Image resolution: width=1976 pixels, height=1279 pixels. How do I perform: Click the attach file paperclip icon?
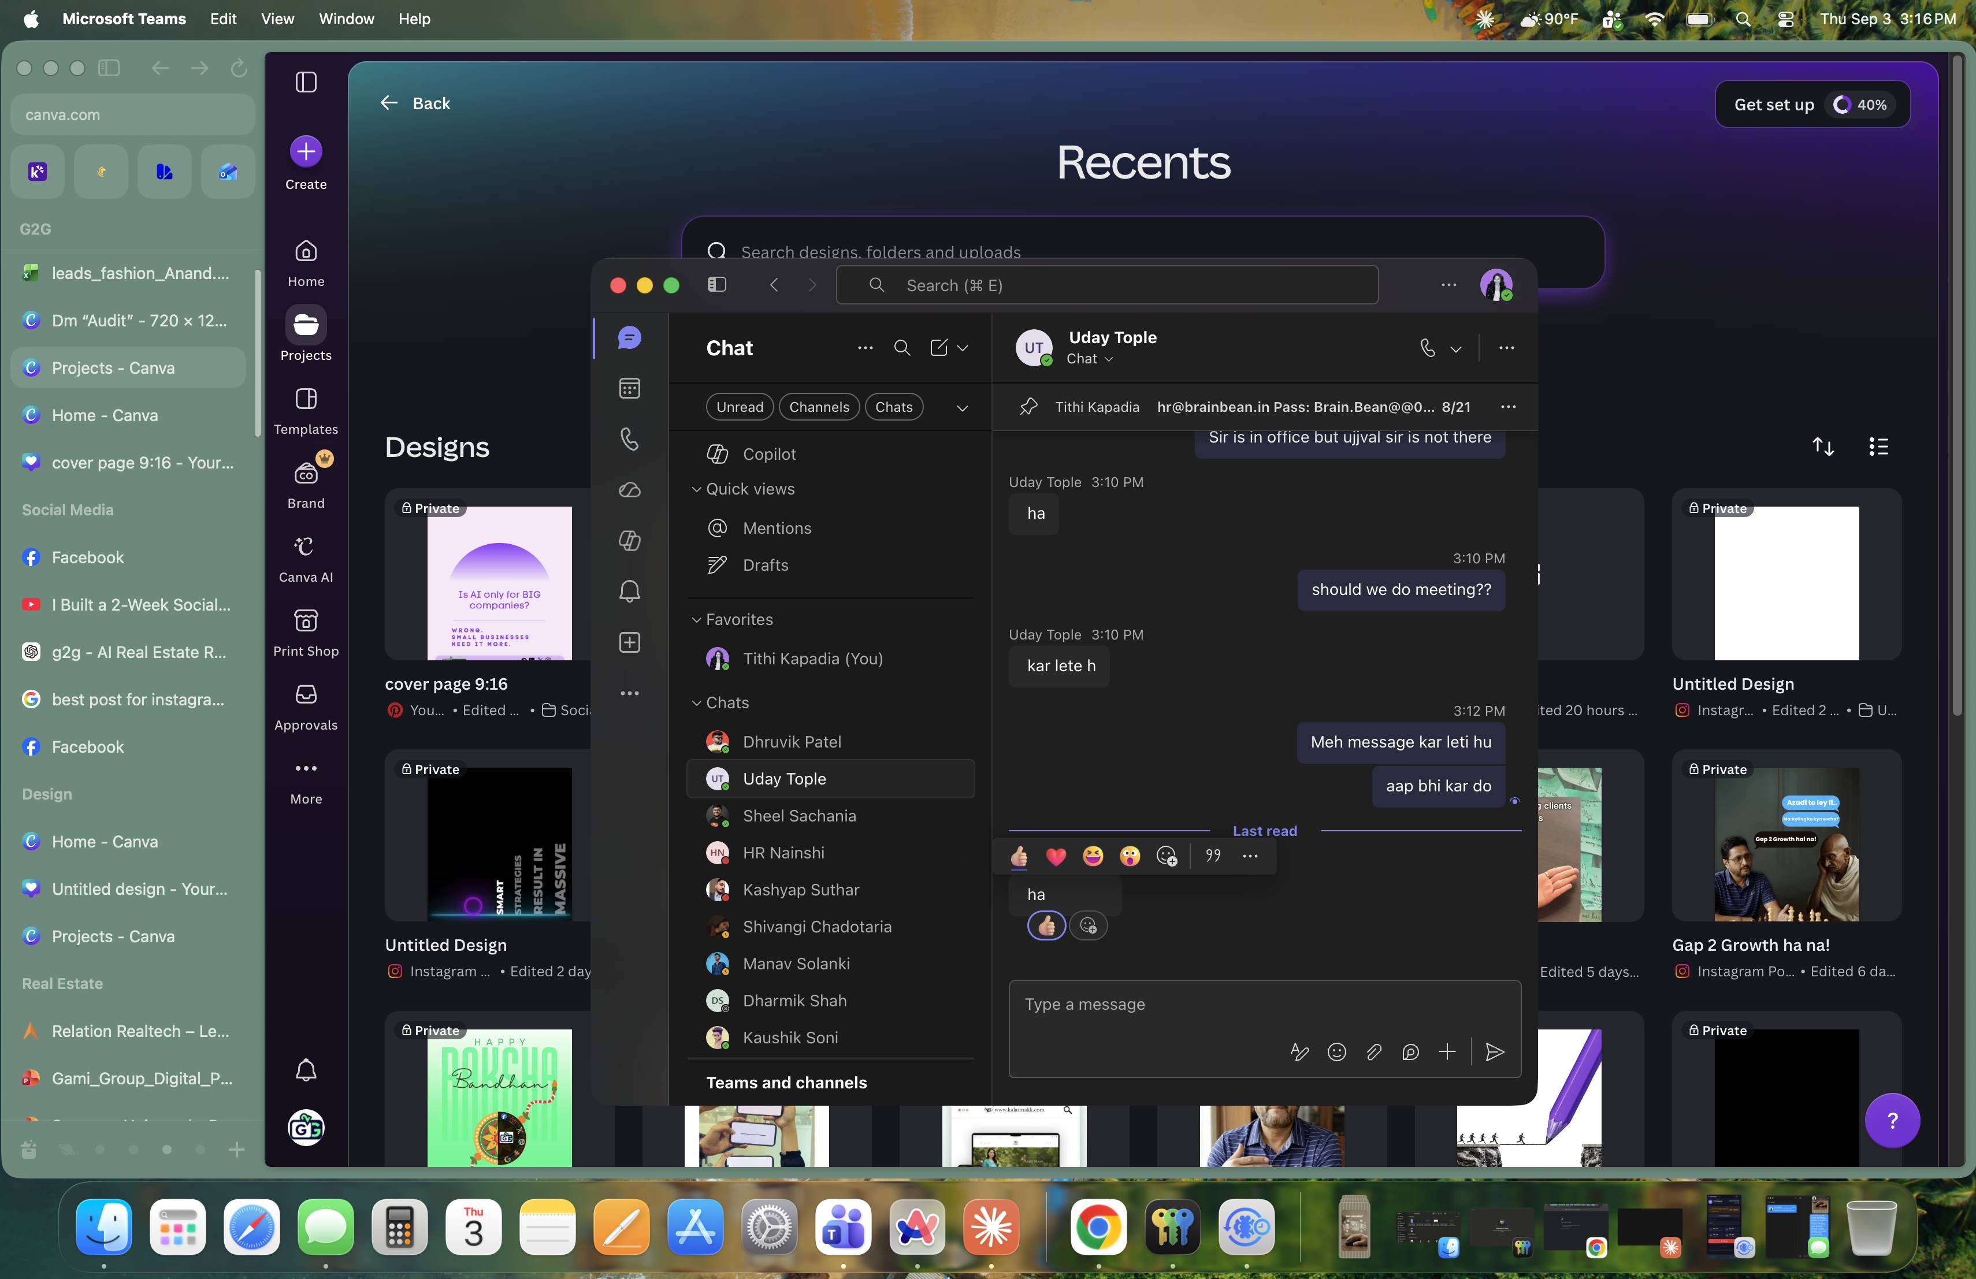tap(1373, 1051)
